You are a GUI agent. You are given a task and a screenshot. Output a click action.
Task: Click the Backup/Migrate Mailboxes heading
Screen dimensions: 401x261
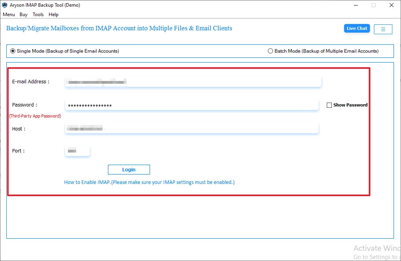click(x=119, y=28)
